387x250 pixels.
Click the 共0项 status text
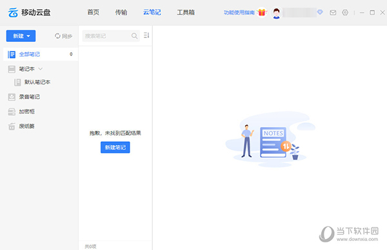pyautogui.click(x=90, y=247)
